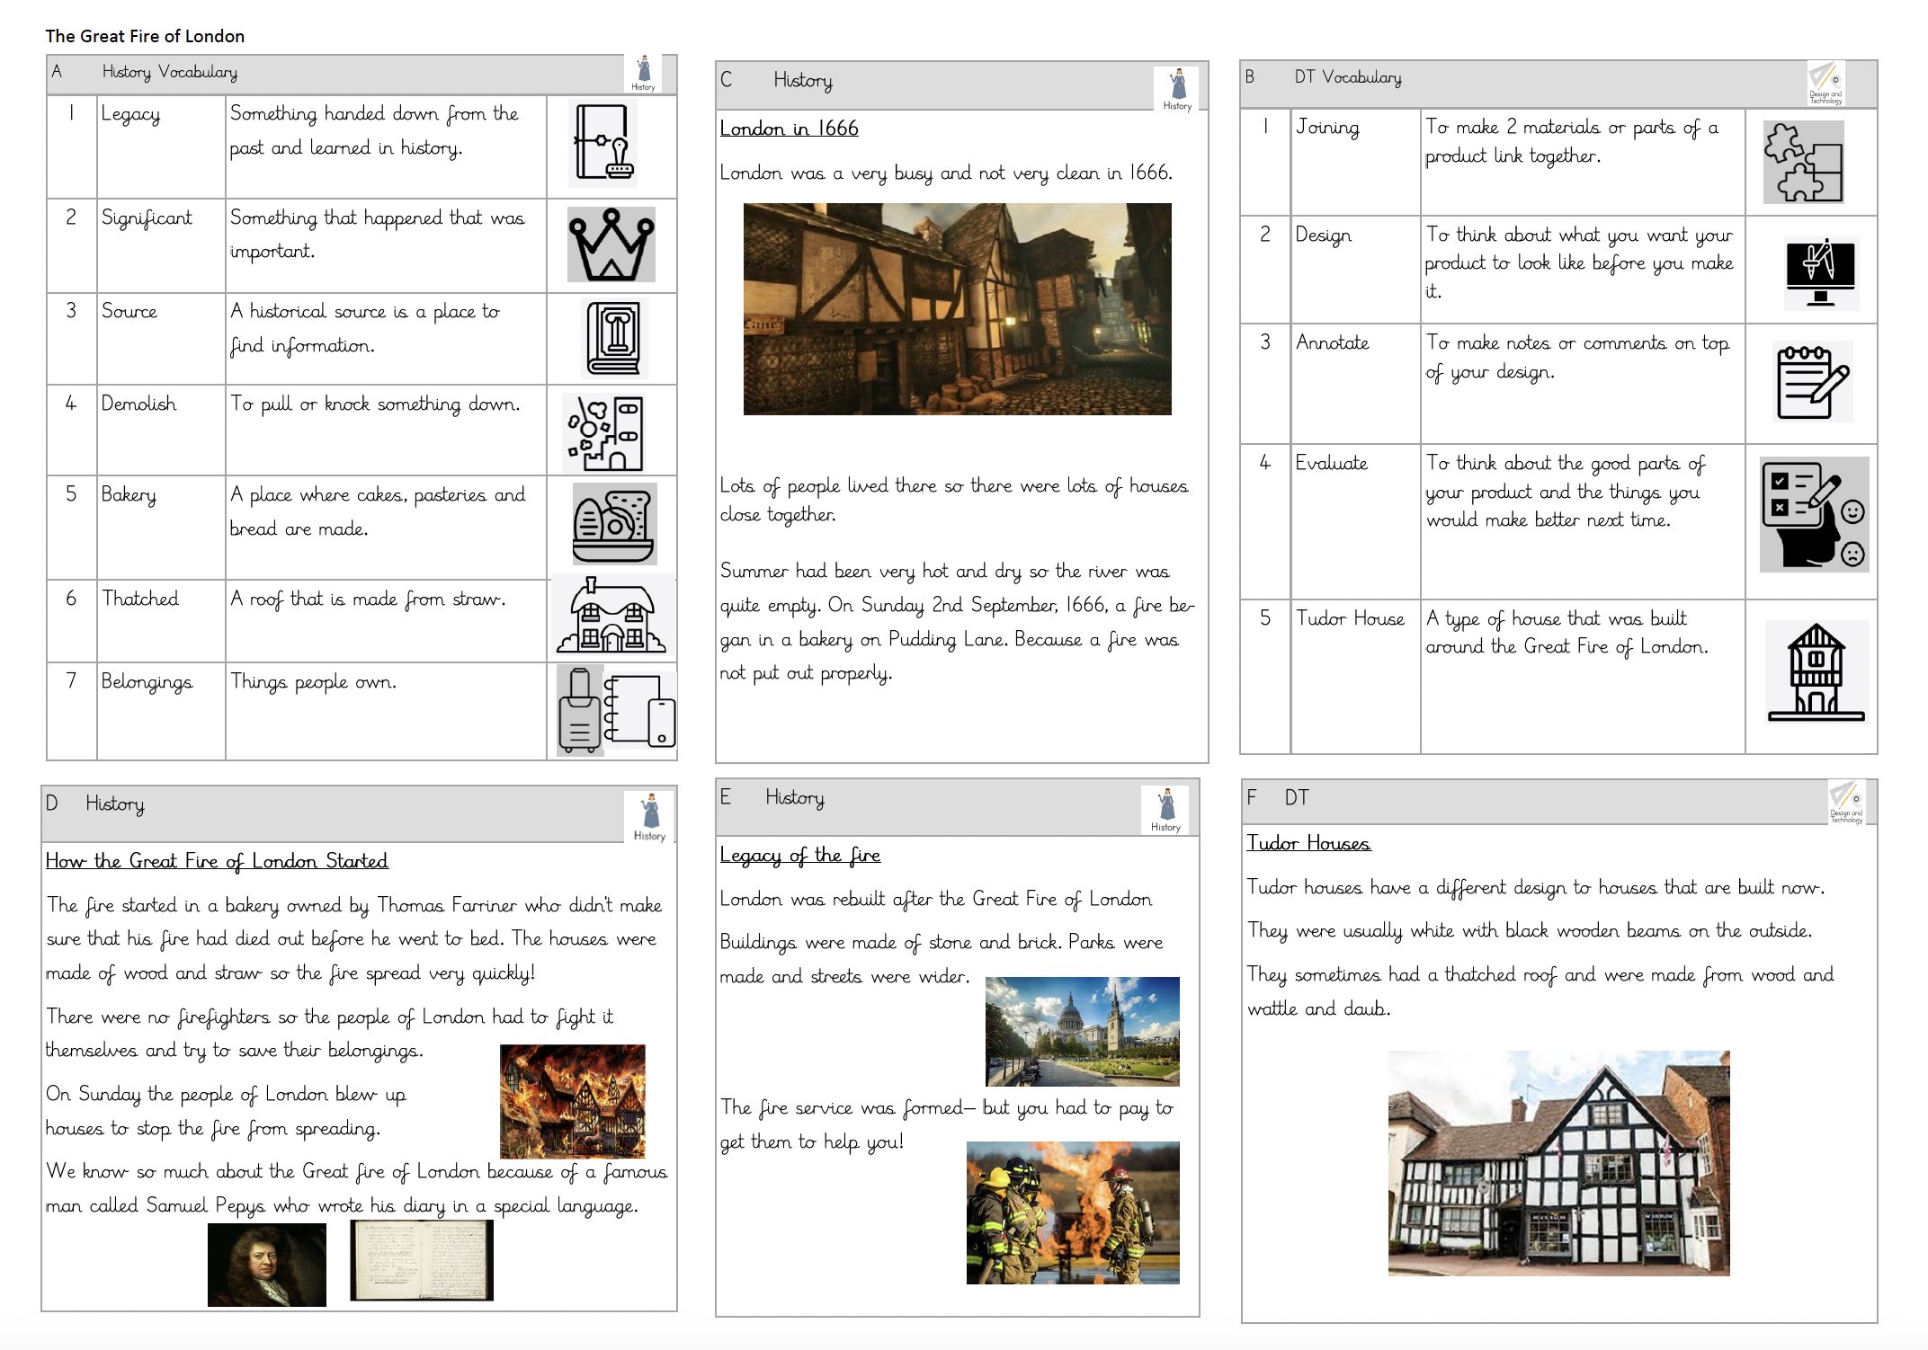Click the firefighters photo
Image resolution: width=1928 pixels, height=1350 pixels.
1072,1212
